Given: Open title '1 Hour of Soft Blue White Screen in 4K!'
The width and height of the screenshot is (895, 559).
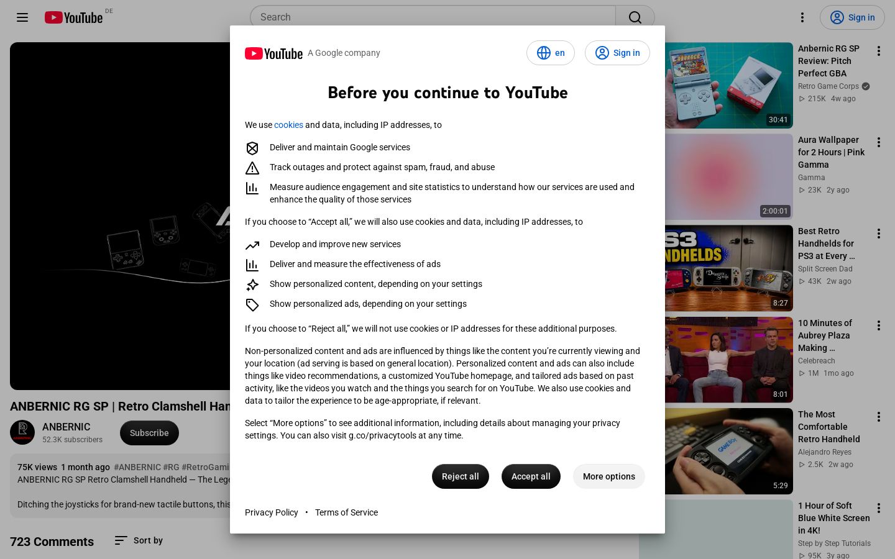Looking at the screenshot, I should 834,518.
